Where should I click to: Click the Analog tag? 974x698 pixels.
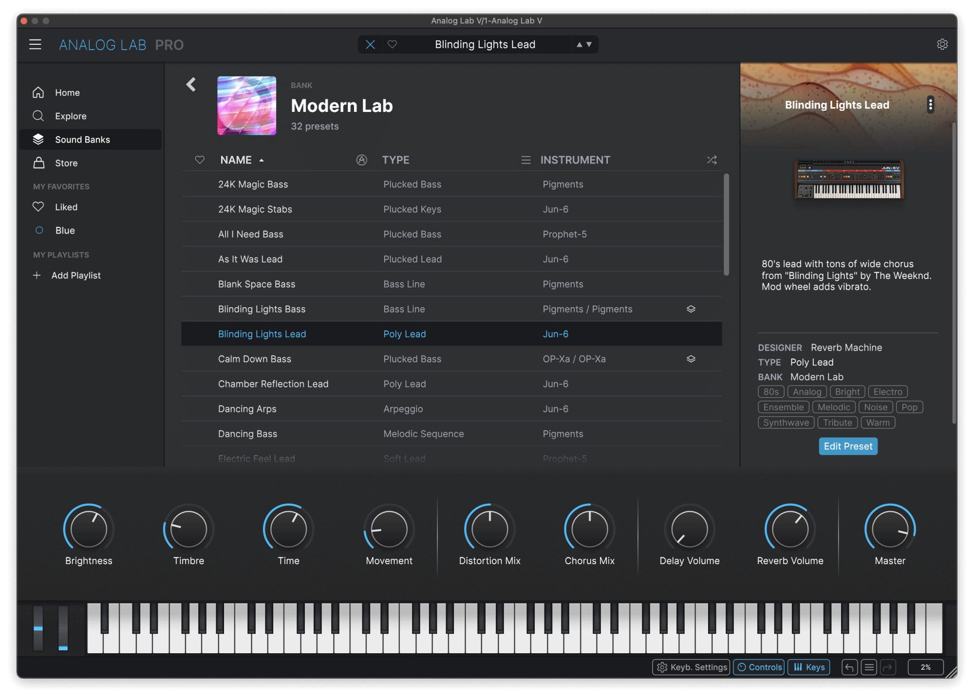coord(807,392)
